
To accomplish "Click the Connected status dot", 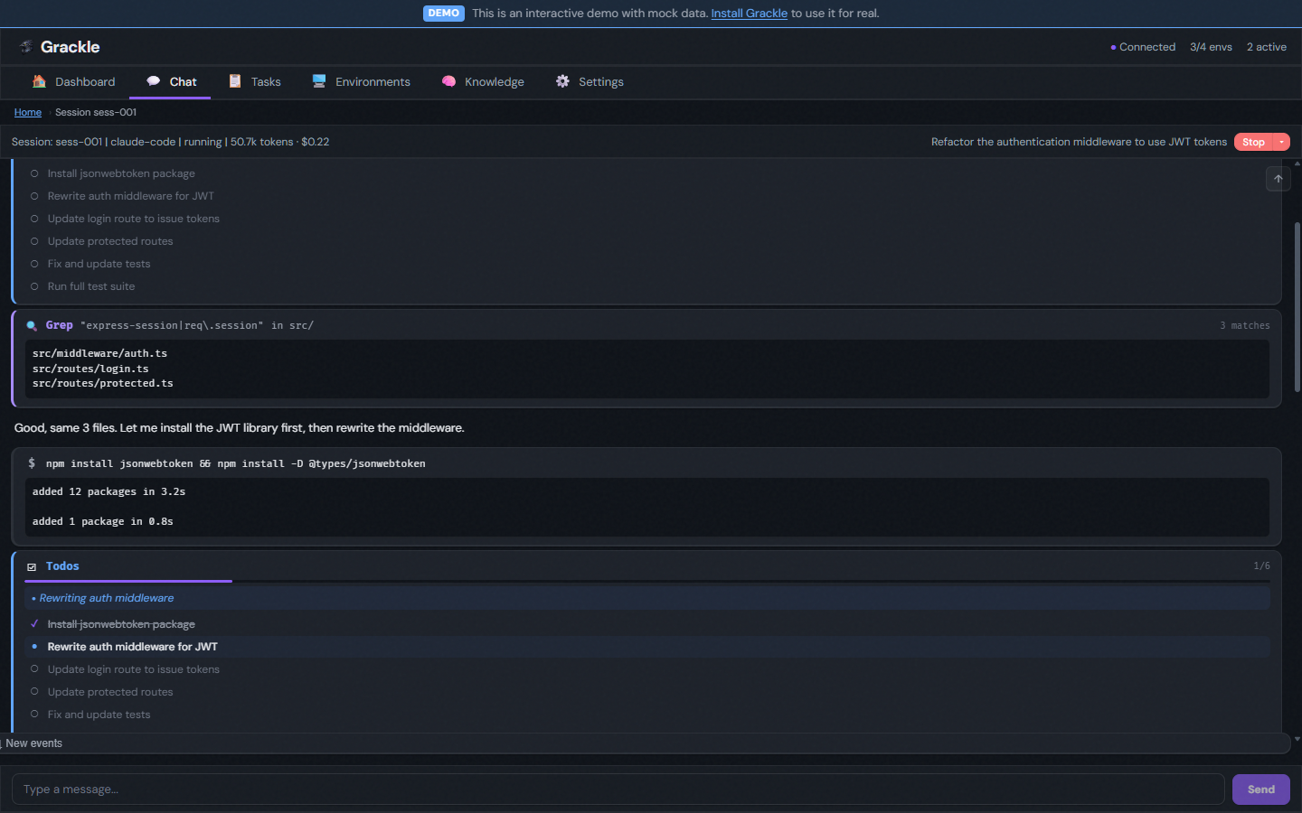I will pyautogui.click(x=1113, y=47).
